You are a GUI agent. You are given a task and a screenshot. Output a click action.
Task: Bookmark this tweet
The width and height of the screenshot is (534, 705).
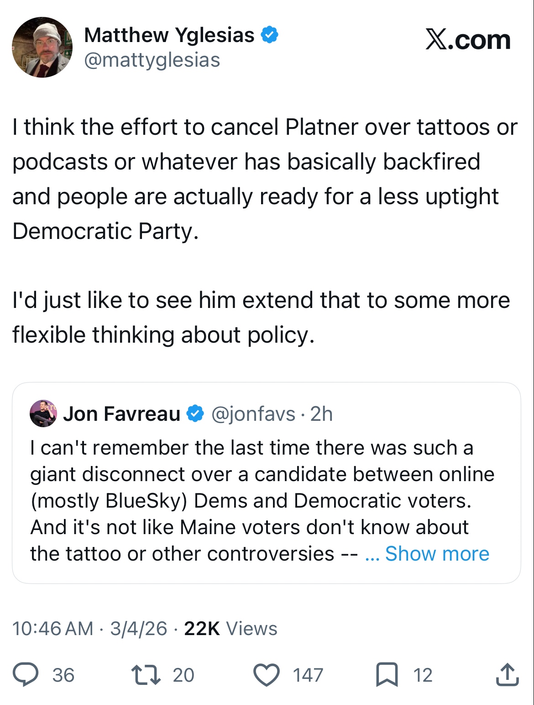coord(387,675)
